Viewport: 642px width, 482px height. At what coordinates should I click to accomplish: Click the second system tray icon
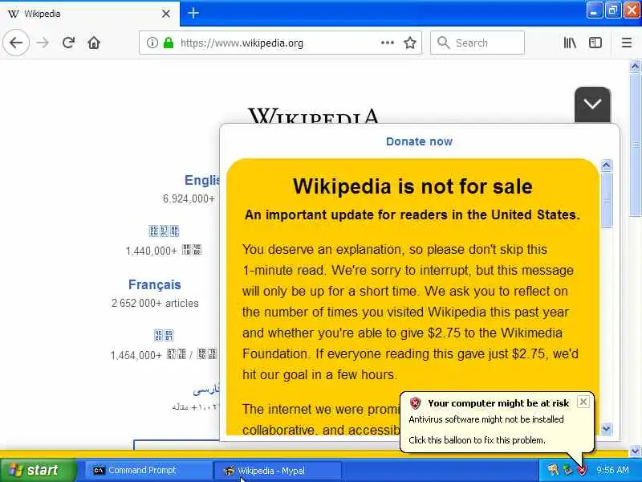567,470
